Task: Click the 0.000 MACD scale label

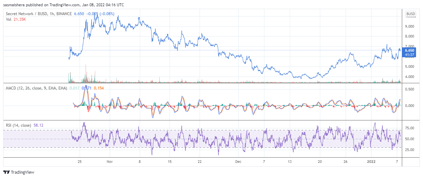Action: tap(410, 106)
